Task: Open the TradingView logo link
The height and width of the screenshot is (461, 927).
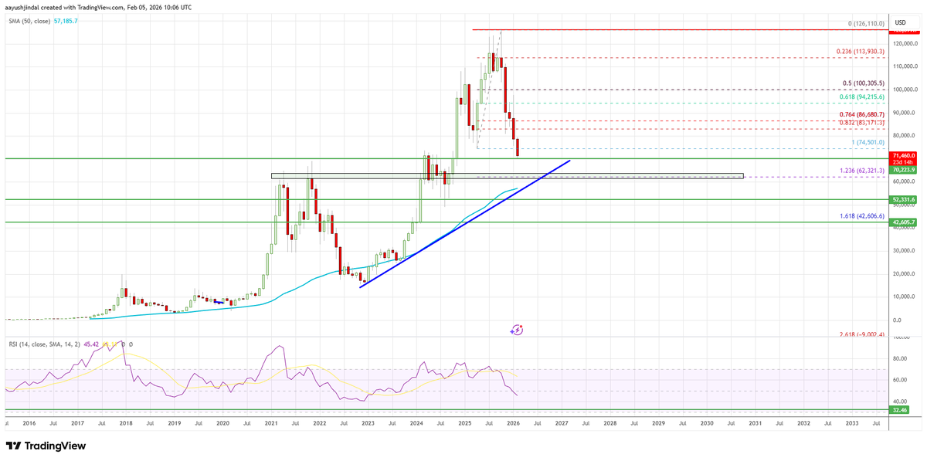Action: (46, 446)
